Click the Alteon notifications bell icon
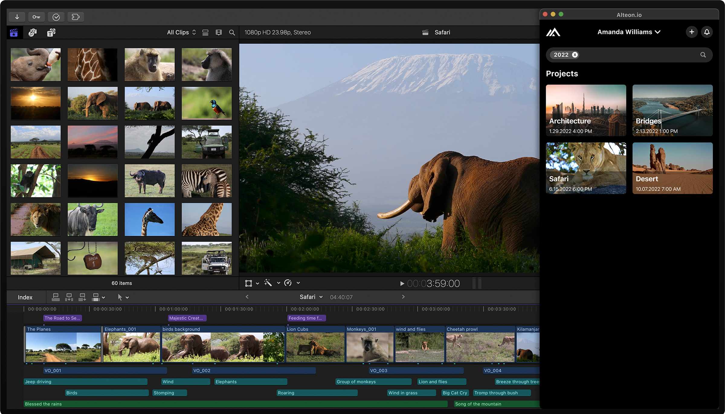The width and height of the screenshot is (725, 414). (x=707, y=32)
